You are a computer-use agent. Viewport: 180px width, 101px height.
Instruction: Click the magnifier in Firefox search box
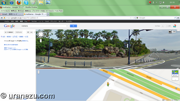[x=175, y=18]
